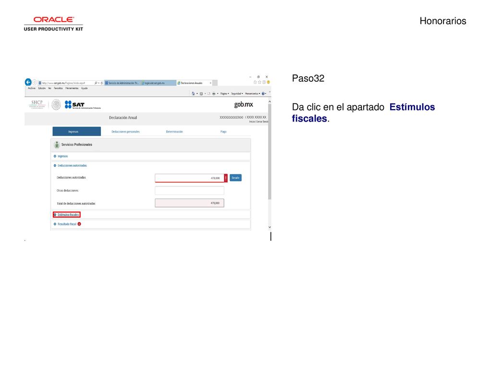This screenshot has height=369, width=492.
Task: Open the Herramientas command bar dropdown
Action: pos(253,94)
